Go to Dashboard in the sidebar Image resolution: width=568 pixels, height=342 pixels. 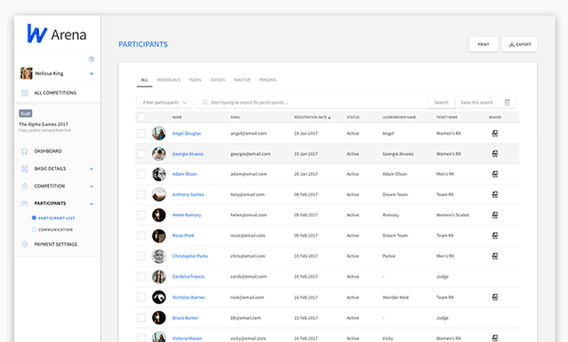coord(48,151)
